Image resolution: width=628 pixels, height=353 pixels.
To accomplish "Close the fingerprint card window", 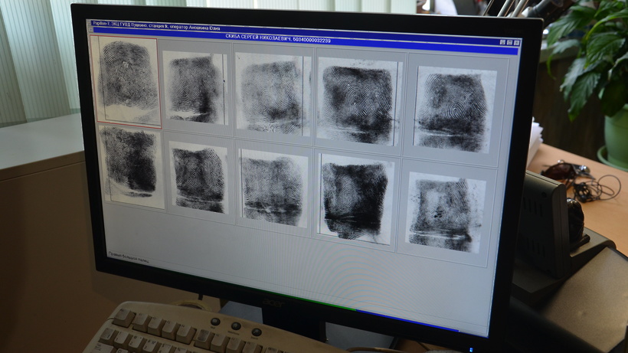I will (x=517, y=43).
